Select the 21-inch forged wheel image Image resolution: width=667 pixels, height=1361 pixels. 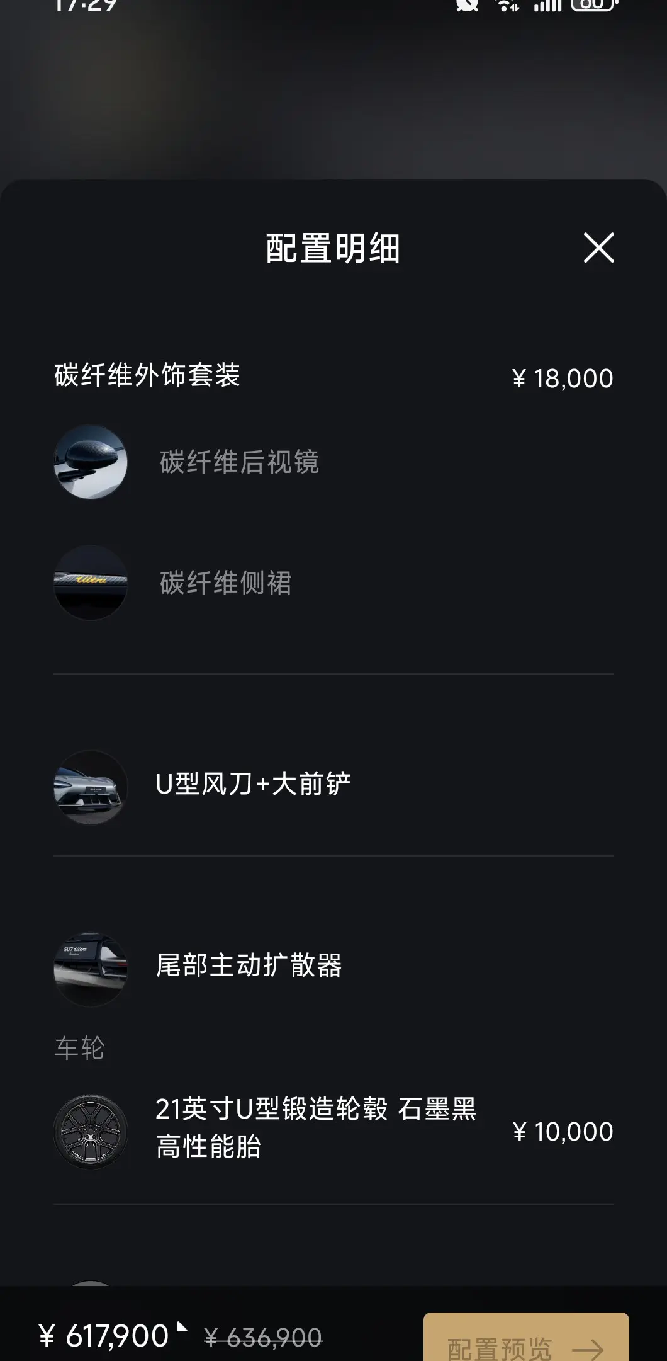coord(91,1131)
